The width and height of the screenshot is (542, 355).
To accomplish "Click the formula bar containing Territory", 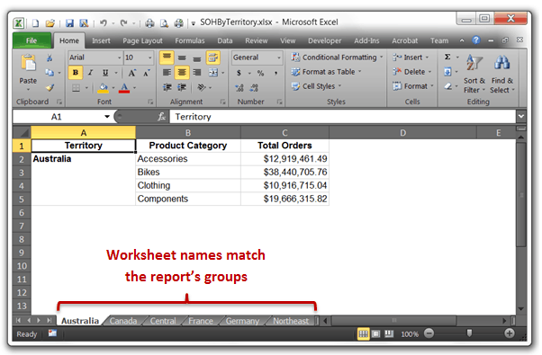I will coord(343,117).
